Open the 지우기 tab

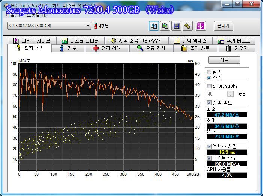pyautogui.click(x=237, y=49)
